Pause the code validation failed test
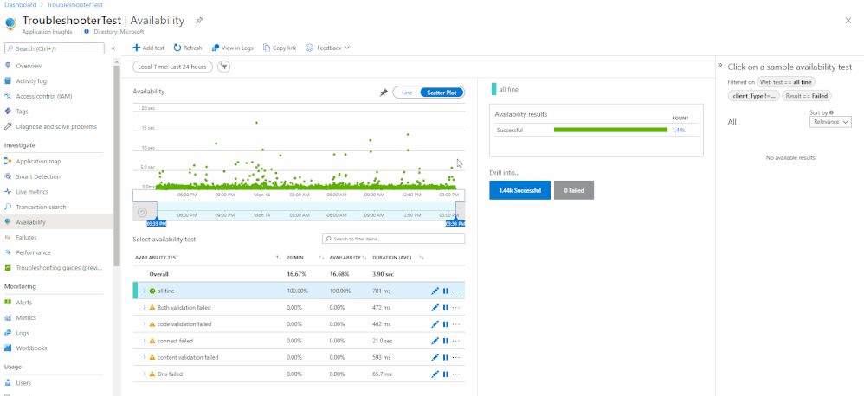 click(x=446, y=324)
